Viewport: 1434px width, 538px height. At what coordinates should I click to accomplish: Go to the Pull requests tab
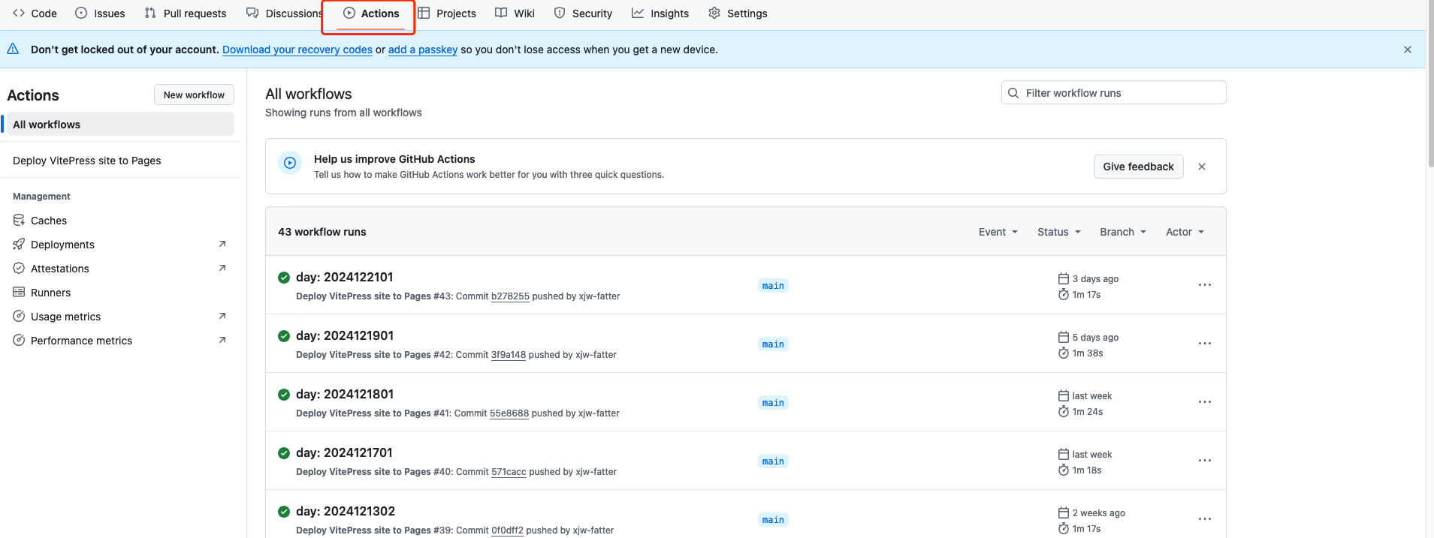(186, 14)
